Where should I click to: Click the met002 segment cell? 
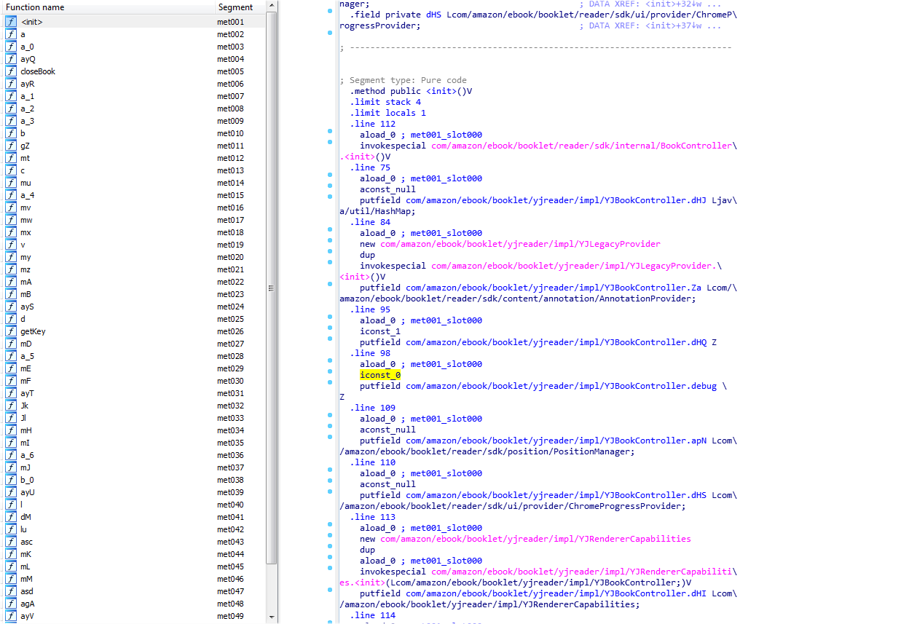coord(230,34)
